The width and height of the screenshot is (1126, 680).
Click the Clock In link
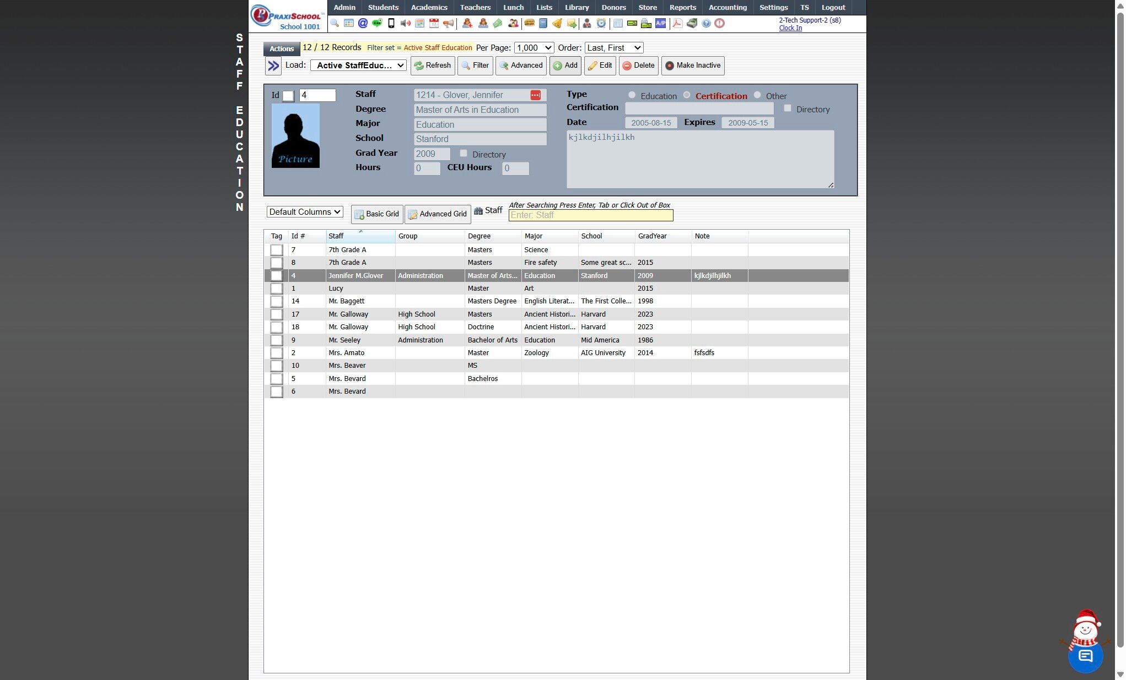point(790,28)
